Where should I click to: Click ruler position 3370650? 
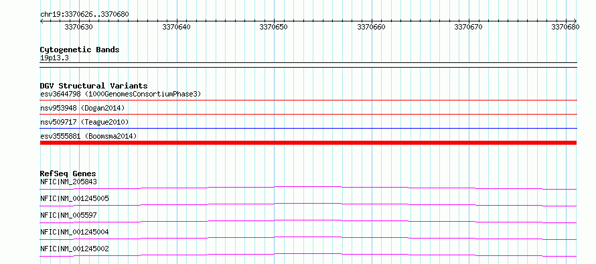tap(274, 27)
